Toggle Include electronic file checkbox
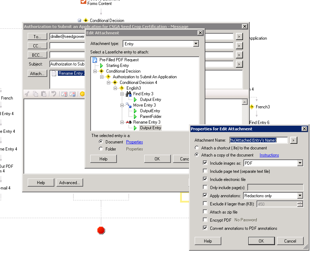 coord(205,179)
